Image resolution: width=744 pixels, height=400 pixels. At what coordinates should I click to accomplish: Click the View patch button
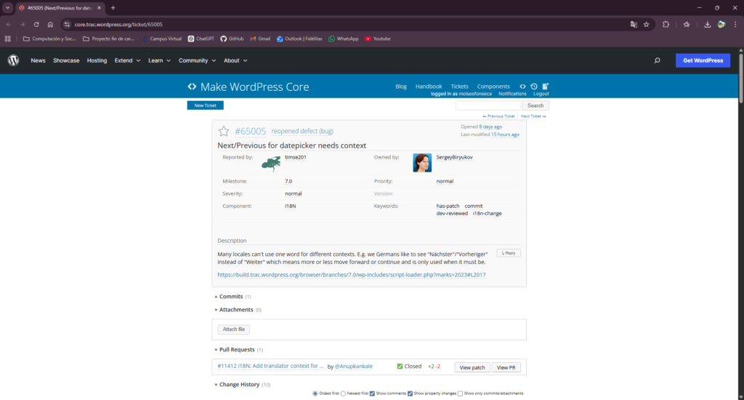click(472, 367)
